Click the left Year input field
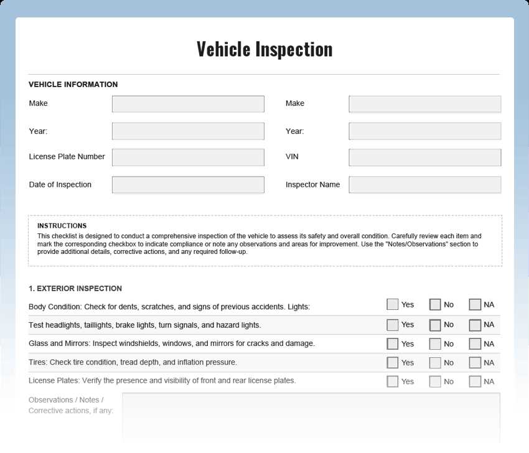Screen dimensions: 529x453 (x=188, y=131)
